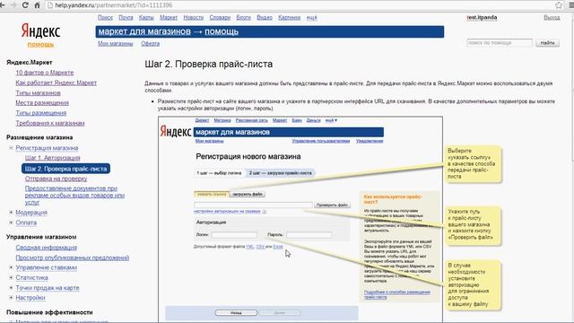Open 'Регистрация магазина' sidebar link
Viewport: 574px width, 323px height.
click(x=47, y=148)
